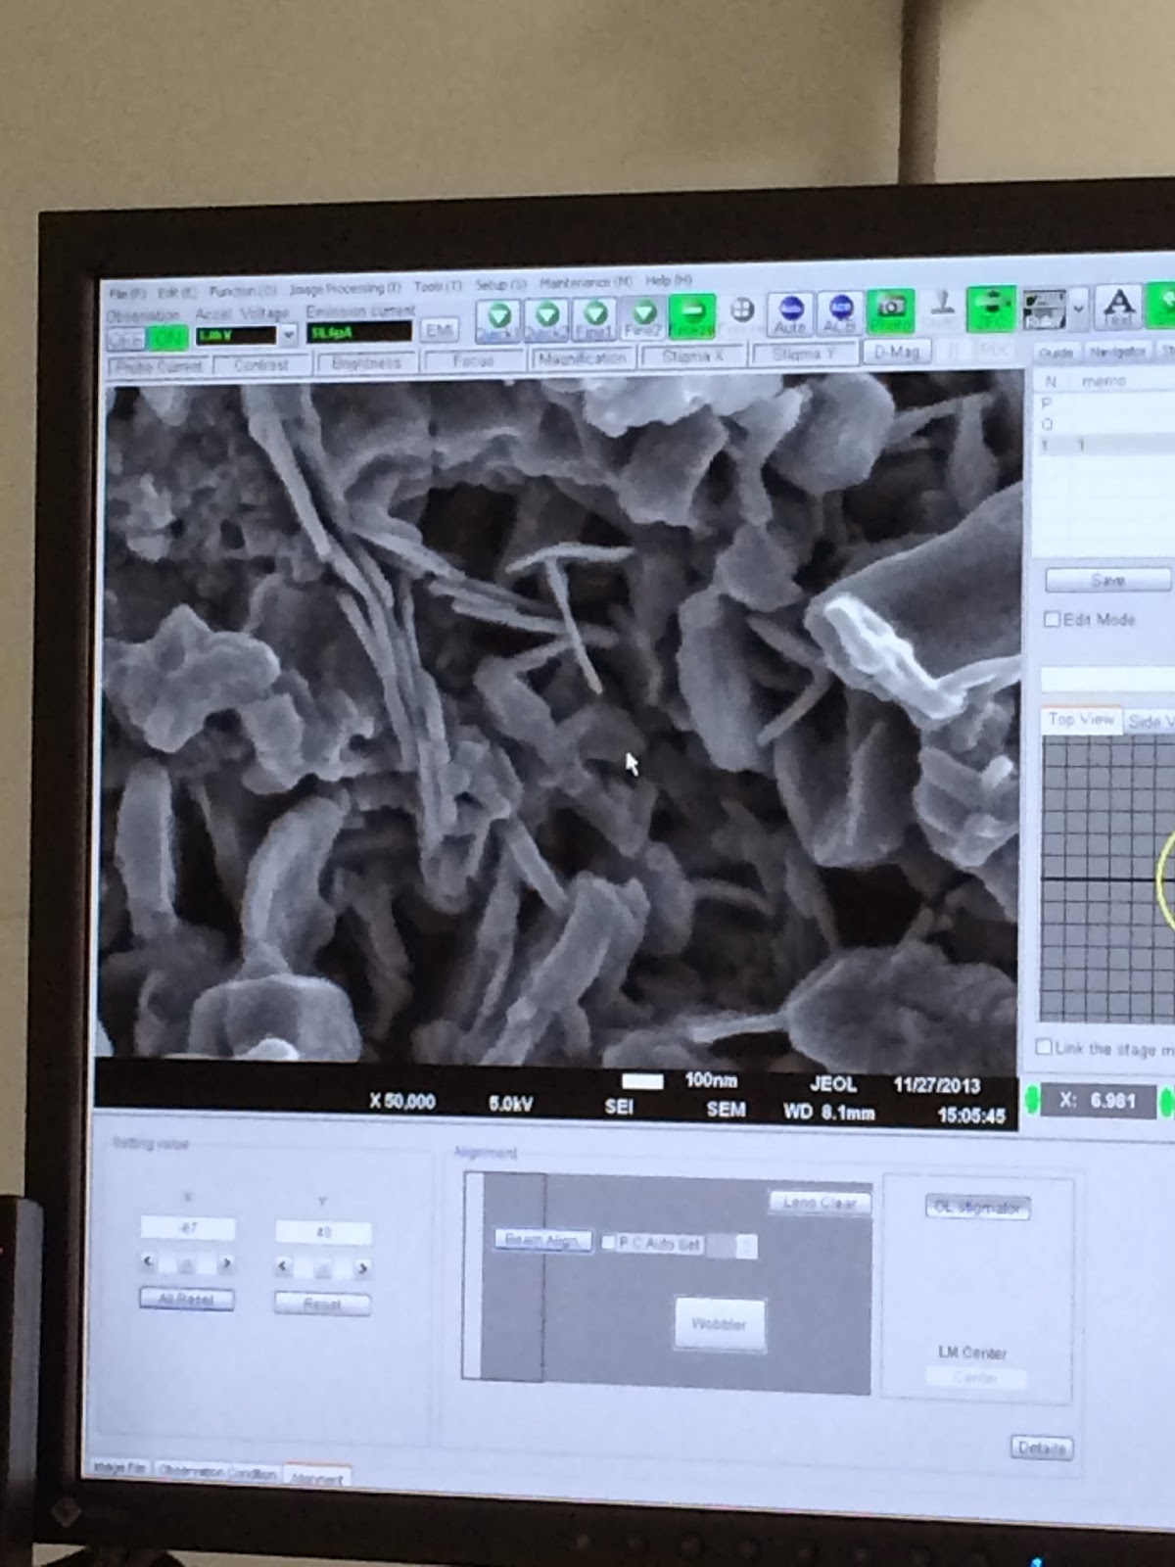Click the stamp icon in the toolbar
The height and width of the screenshot is (1567, 1175).
(941, 309)
